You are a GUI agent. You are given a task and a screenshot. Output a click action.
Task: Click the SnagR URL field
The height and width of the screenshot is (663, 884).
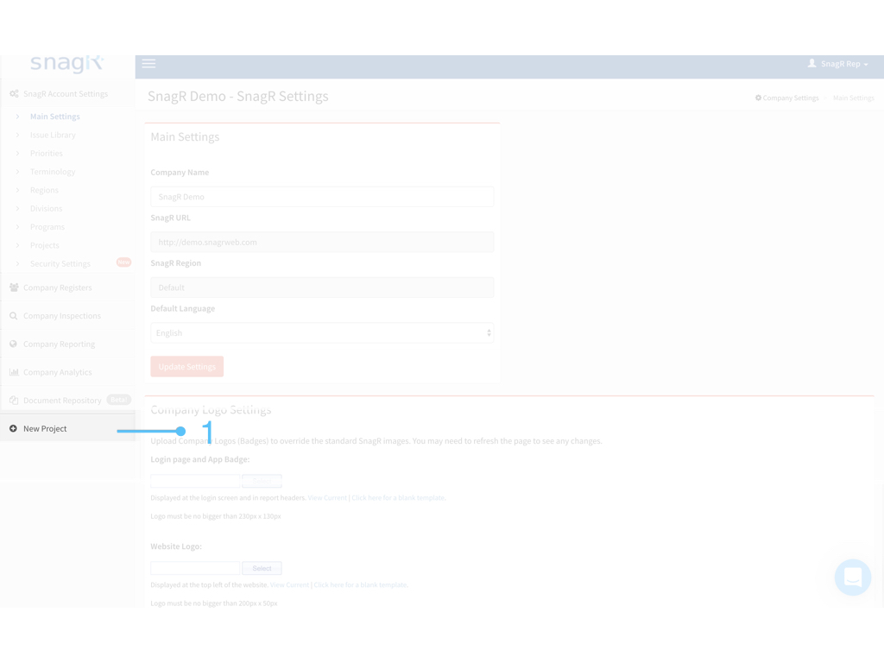pos(322,242)
